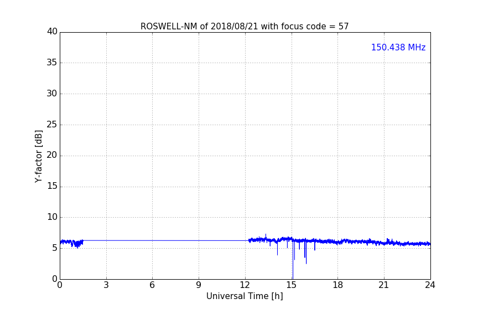
Task: Click the x-axis tick label 3
Action: (x=106, y=285)
